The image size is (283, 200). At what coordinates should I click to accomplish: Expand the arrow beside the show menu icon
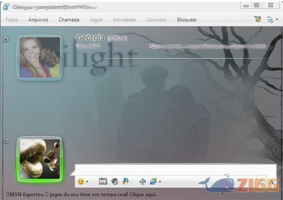[277, 20]
